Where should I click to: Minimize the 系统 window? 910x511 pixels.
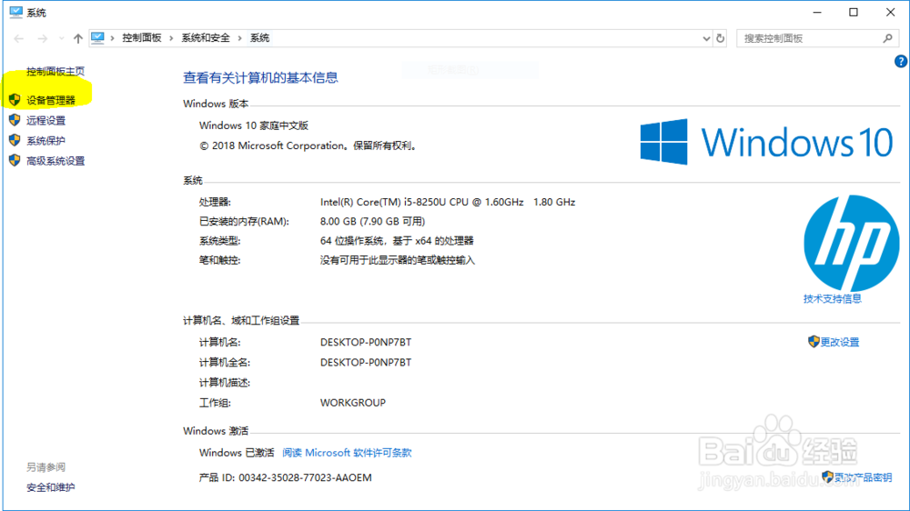[817, 12]
